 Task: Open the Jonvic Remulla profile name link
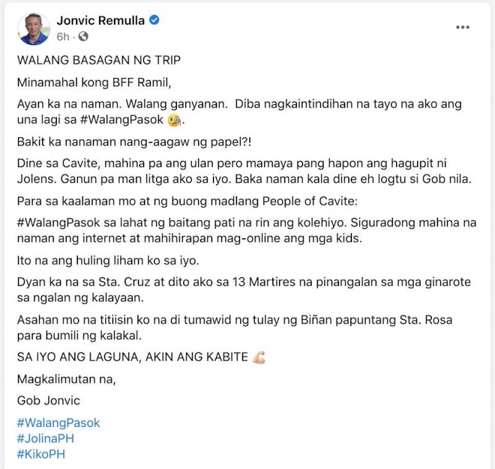click(101, 20)
